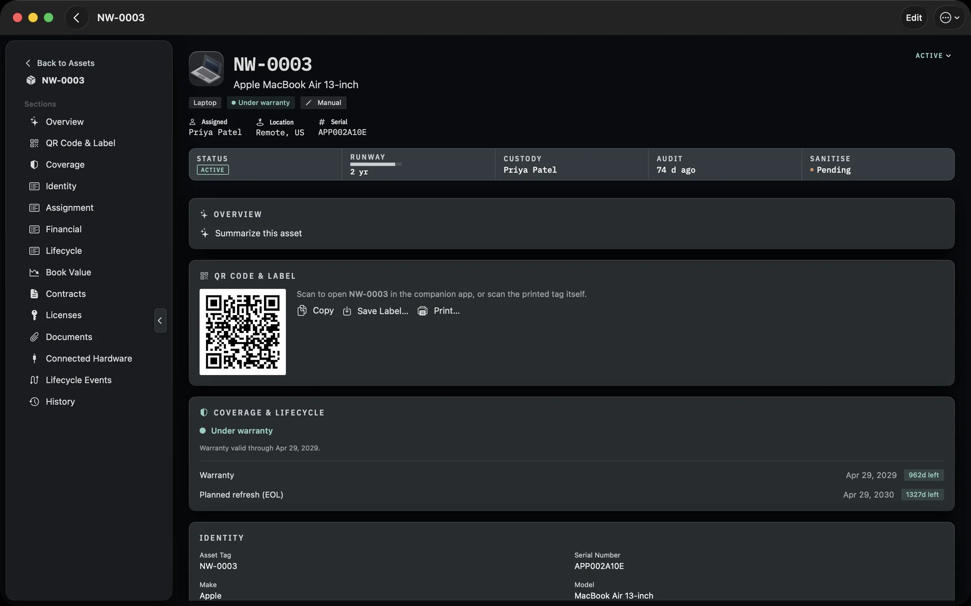Click the Sanitise Pending status
Screen dimensions: 971x606
click(x=830, y=170)
